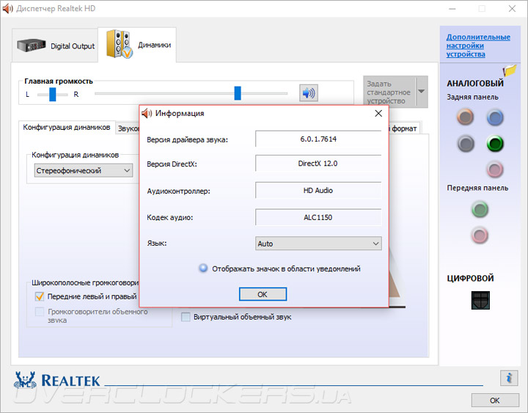Click Задать стандартное устройство button
This screenshot has height=413, width=528.
[x=389, y=92]
